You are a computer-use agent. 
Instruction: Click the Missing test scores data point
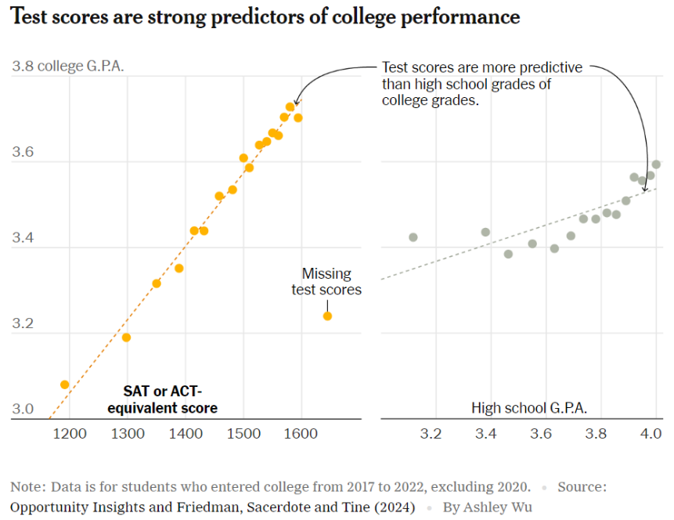[327, 316]
